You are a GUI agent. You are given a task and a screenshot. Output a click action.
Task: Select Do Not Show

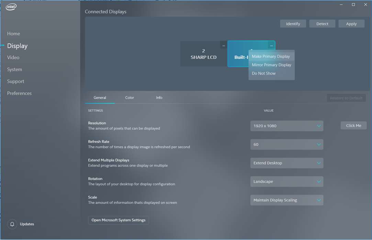click(263, 73)
